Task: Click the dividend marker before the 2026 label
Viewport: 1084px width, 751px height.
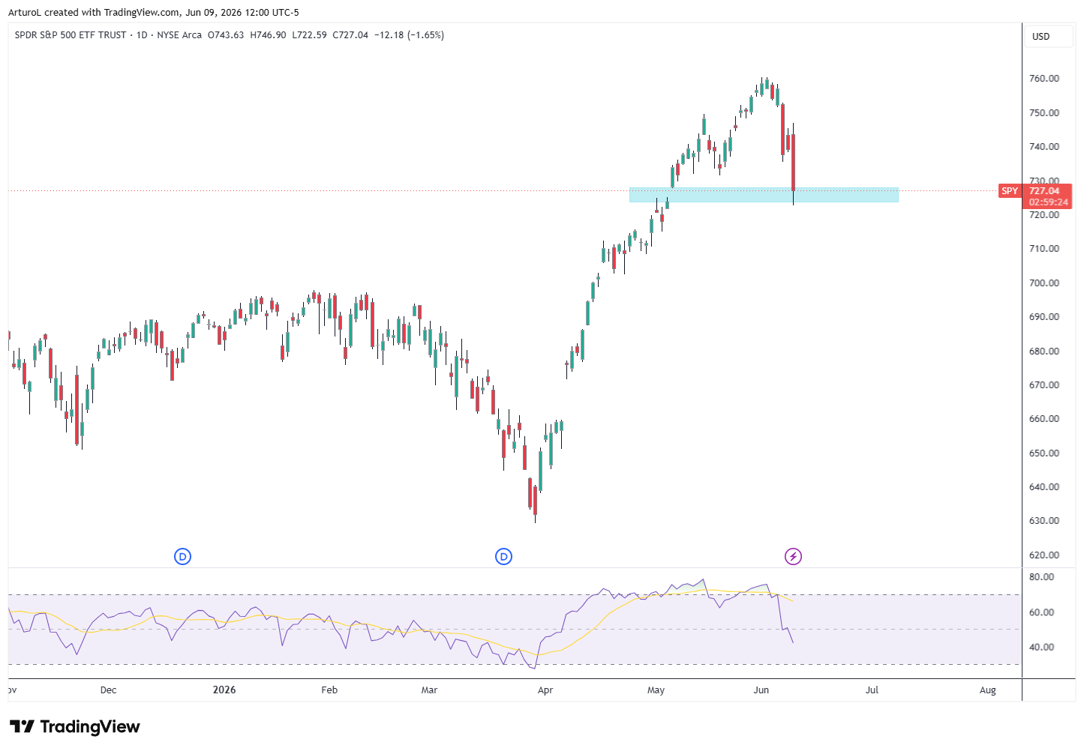Action: [x=182, y=556]
